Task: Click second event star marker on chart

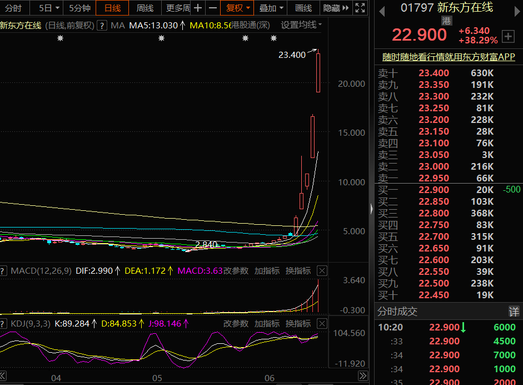Action: coord(161,38)
